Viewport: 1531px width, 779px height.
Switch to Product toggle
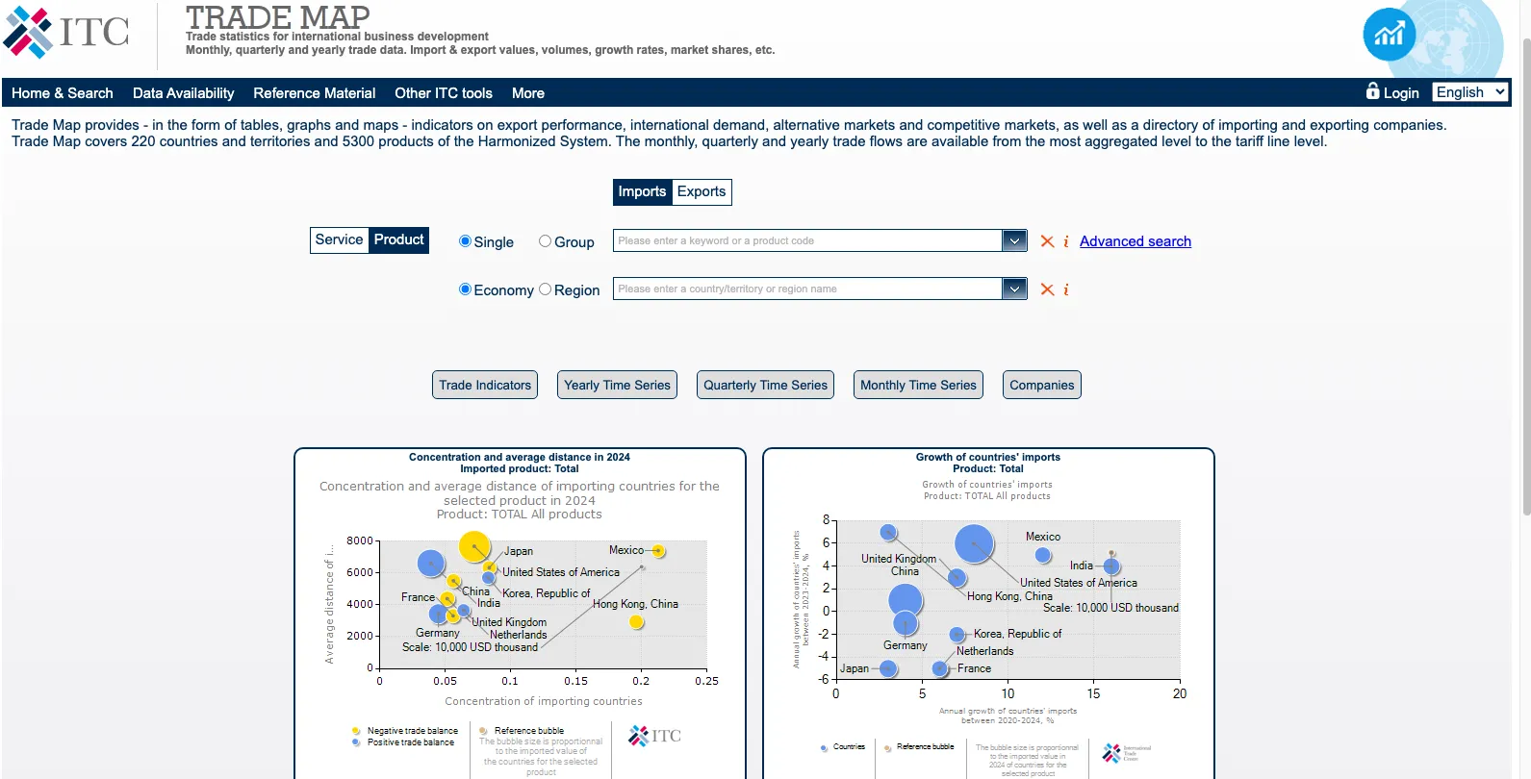point(398,239)
